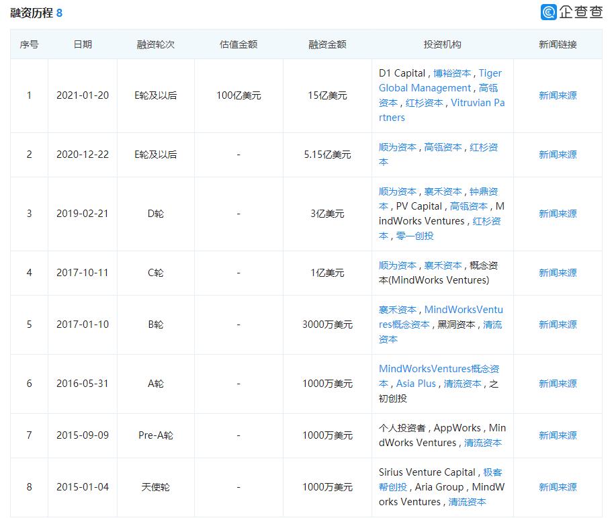The height and width of the screenshot is (518, 612).
Task: Click the 融资历程 section heading
Action: pyautogui.click(x=32, y=13)
